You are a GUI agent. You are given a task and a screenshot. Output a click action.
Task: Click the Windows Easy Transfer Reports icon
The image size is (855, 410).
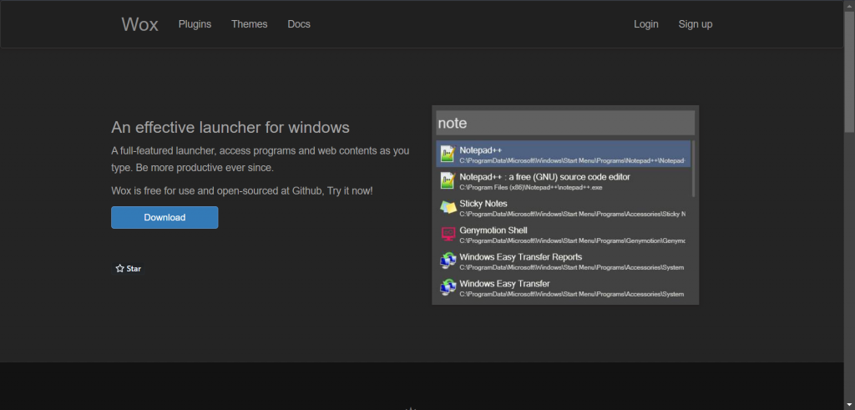(x=448, y=261)
